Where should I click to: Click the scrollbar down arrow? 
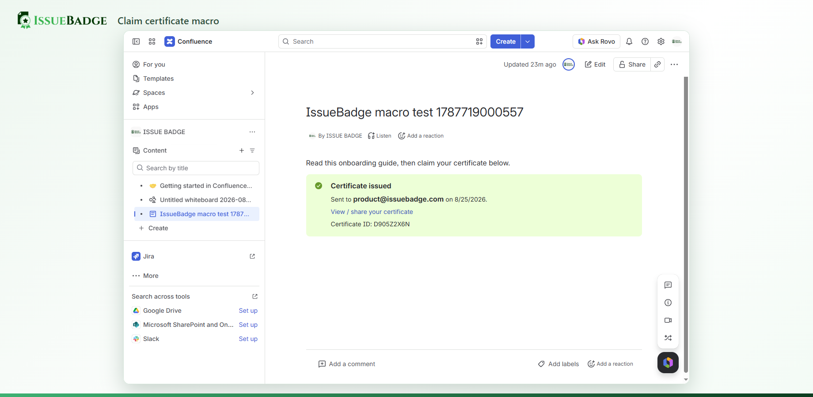click(x=686, y=379)
